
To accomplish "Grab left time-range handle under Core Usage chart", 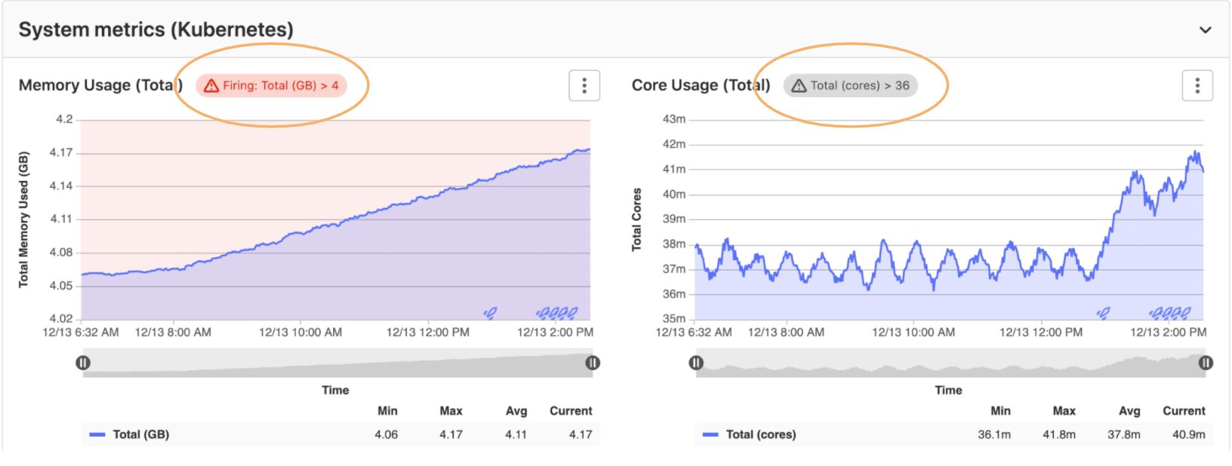I will point(696,363).
